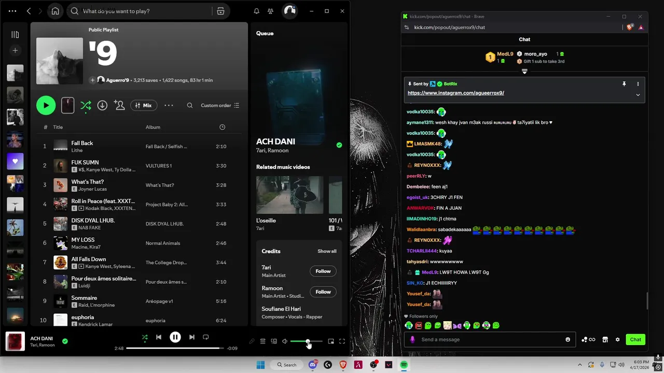Image resolution: width=664 pixels, height=373 pixels.
Task: Follow the artist 7ari
Action: pos(323,271)
